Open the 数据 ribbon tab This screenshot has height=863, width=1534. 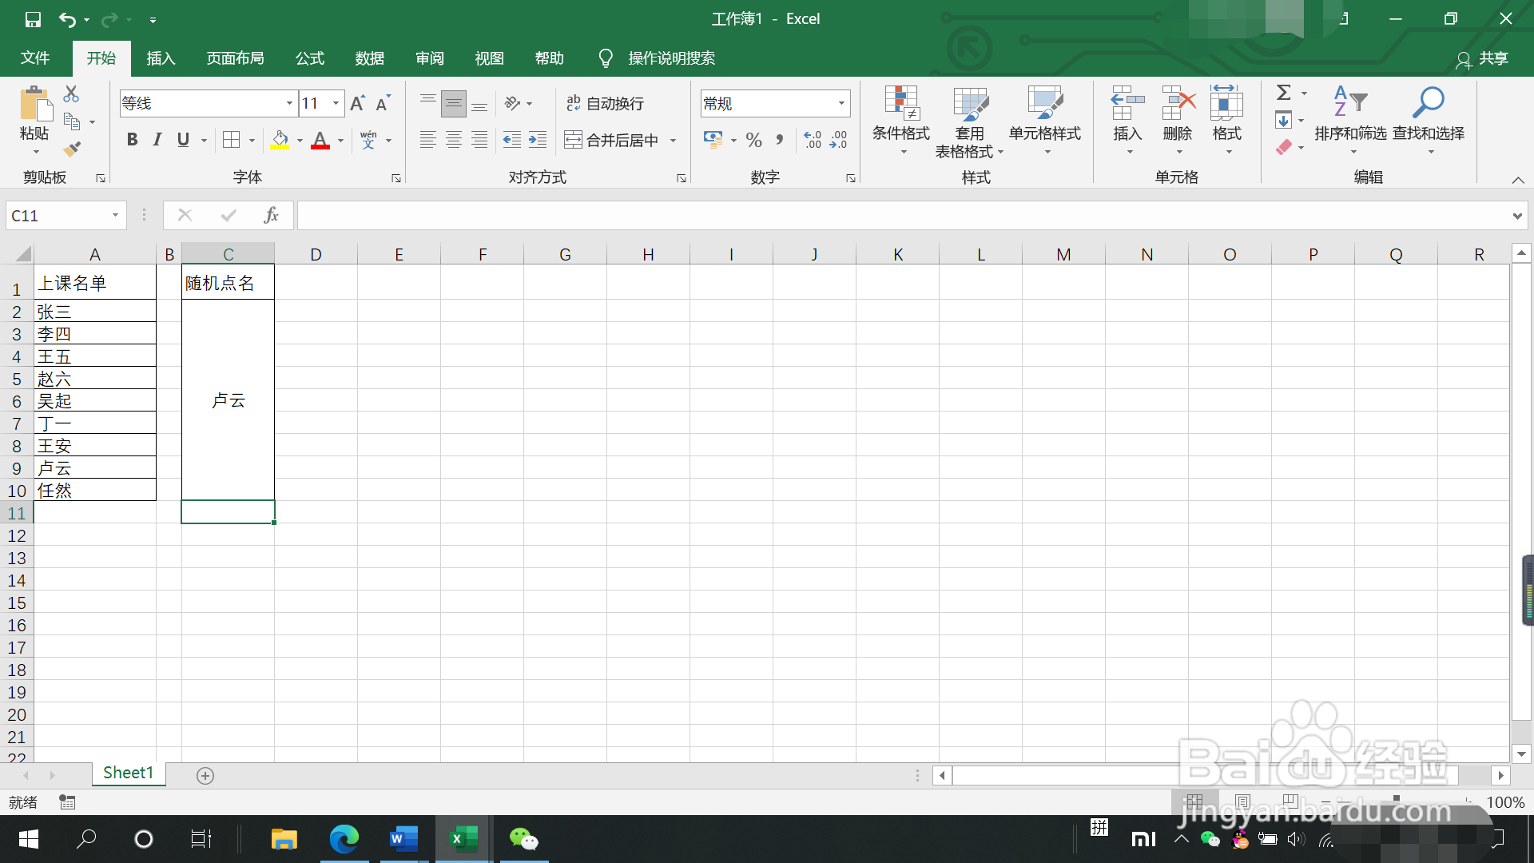click(370, 58)
